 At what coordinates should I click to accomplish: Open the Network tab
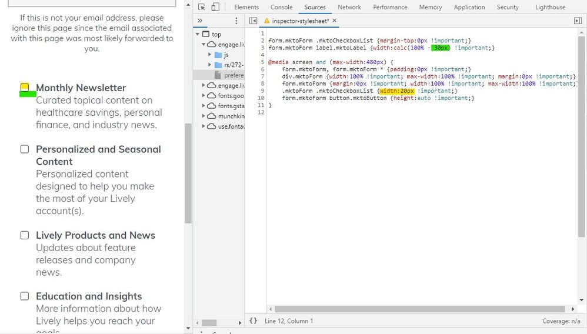pos(349,7)
